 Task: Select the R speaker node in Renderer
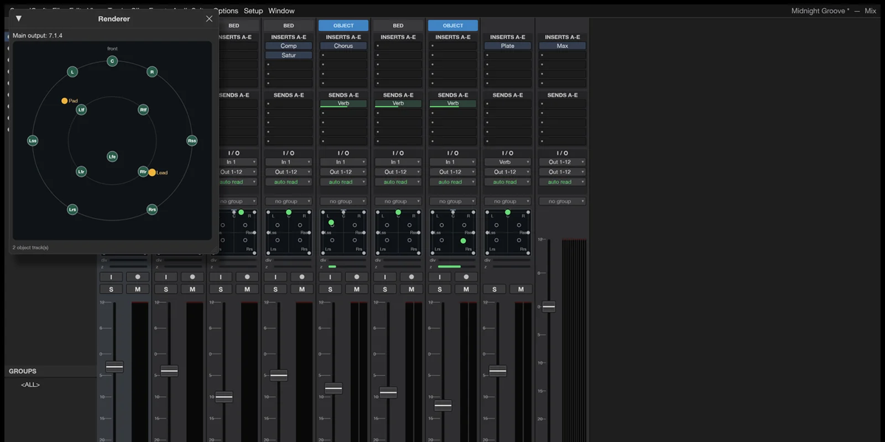(152, 71)
